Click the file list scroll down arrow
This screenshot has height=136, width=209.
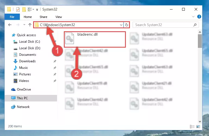tap(200, 122)
